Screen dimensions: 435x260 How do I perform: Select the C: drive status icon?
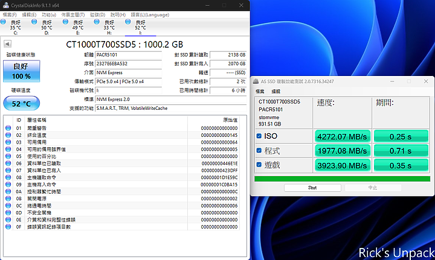4,22
